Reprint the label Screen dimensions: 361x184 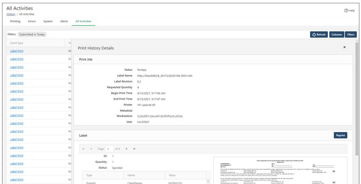tap(340, 135)
